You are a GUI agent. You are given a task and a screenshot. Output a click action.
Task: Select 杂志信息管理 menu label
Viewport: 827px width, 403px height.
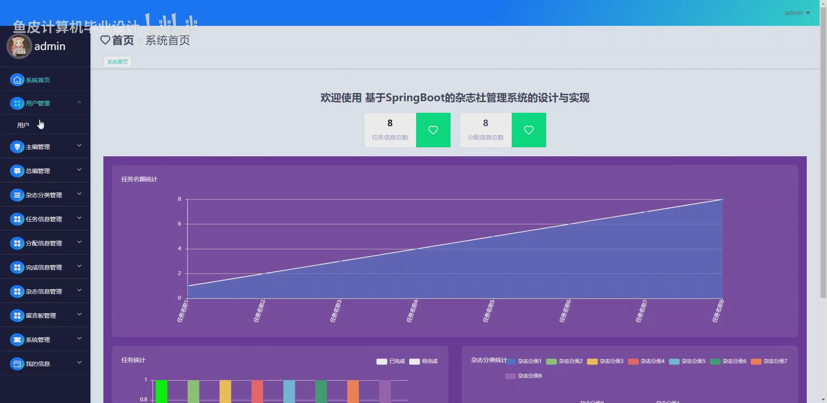tap(44, 291)
